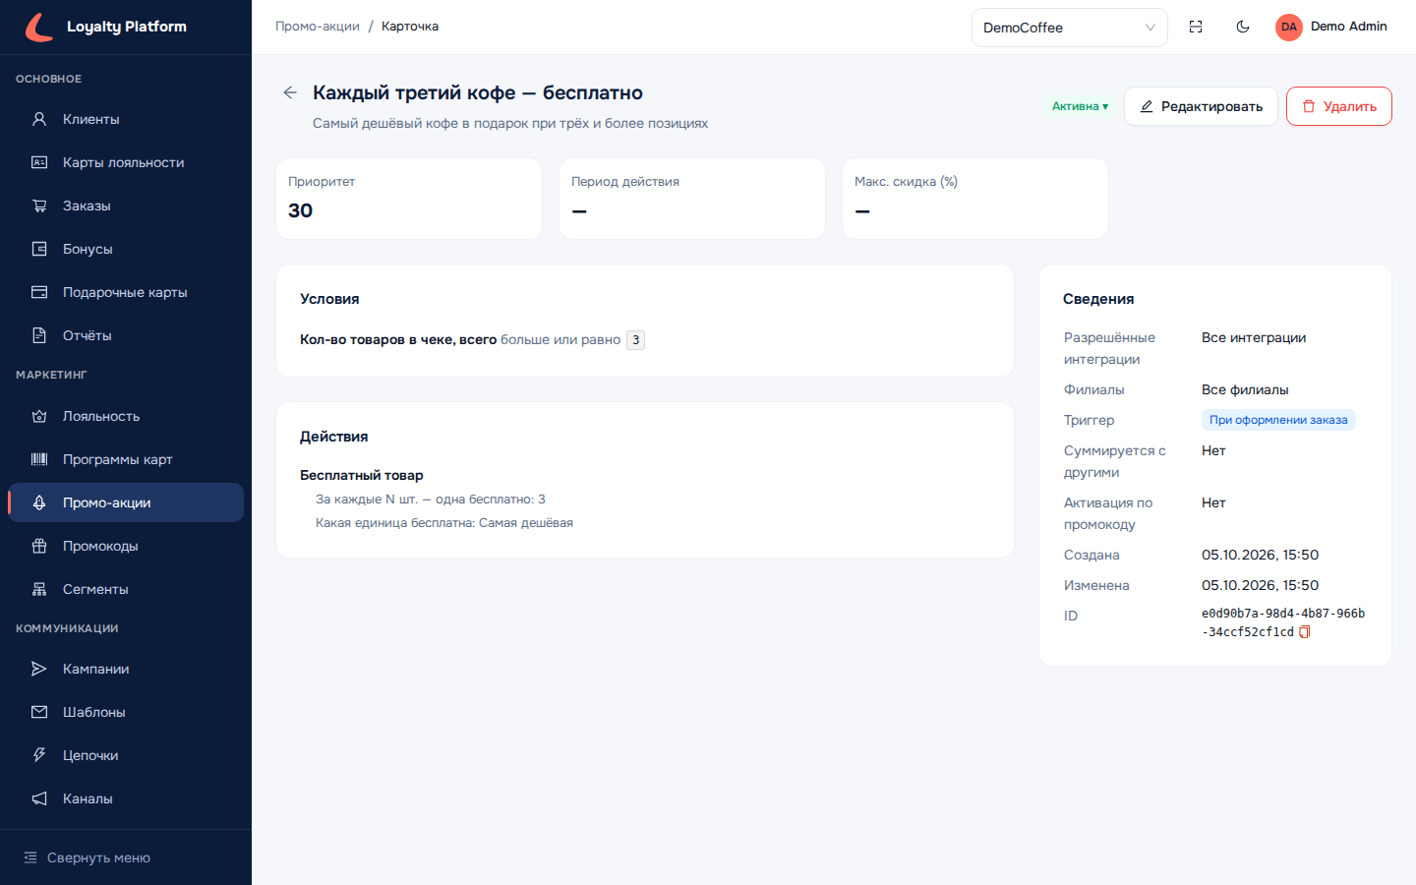Open the Активна status dropdown
This screenshot has height=885, width=1416.
click(x=1080, y=106)
